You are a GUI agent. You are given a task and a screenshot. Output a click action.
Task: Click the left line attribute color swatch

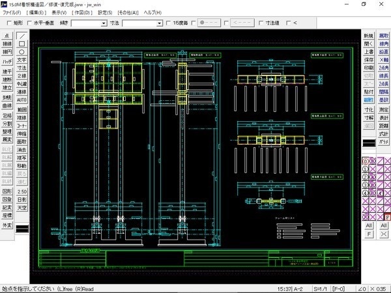pyautogui.click(x=22, y=229)
